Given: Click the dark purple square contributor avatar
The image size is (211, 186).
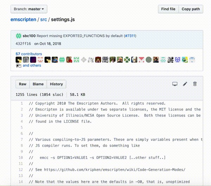Looking at the screenshot, I should tap(33, 60).
